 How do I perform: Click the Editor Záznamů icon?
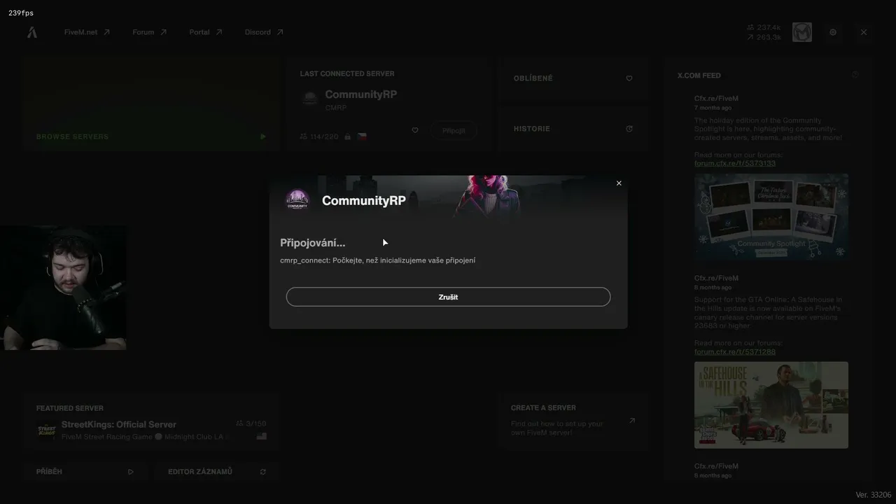pyautogui.click(x=263, y=472)
